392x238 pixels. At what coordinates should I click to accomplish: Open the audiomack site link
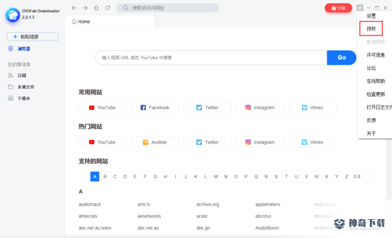click(x=90, y=204)
